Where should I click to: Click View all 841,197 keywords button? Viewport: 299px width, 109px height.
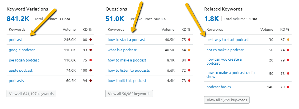[31, 94]
